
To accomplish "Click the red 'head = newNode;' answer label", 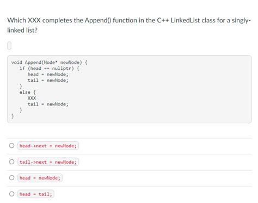I will coord(40,178).
